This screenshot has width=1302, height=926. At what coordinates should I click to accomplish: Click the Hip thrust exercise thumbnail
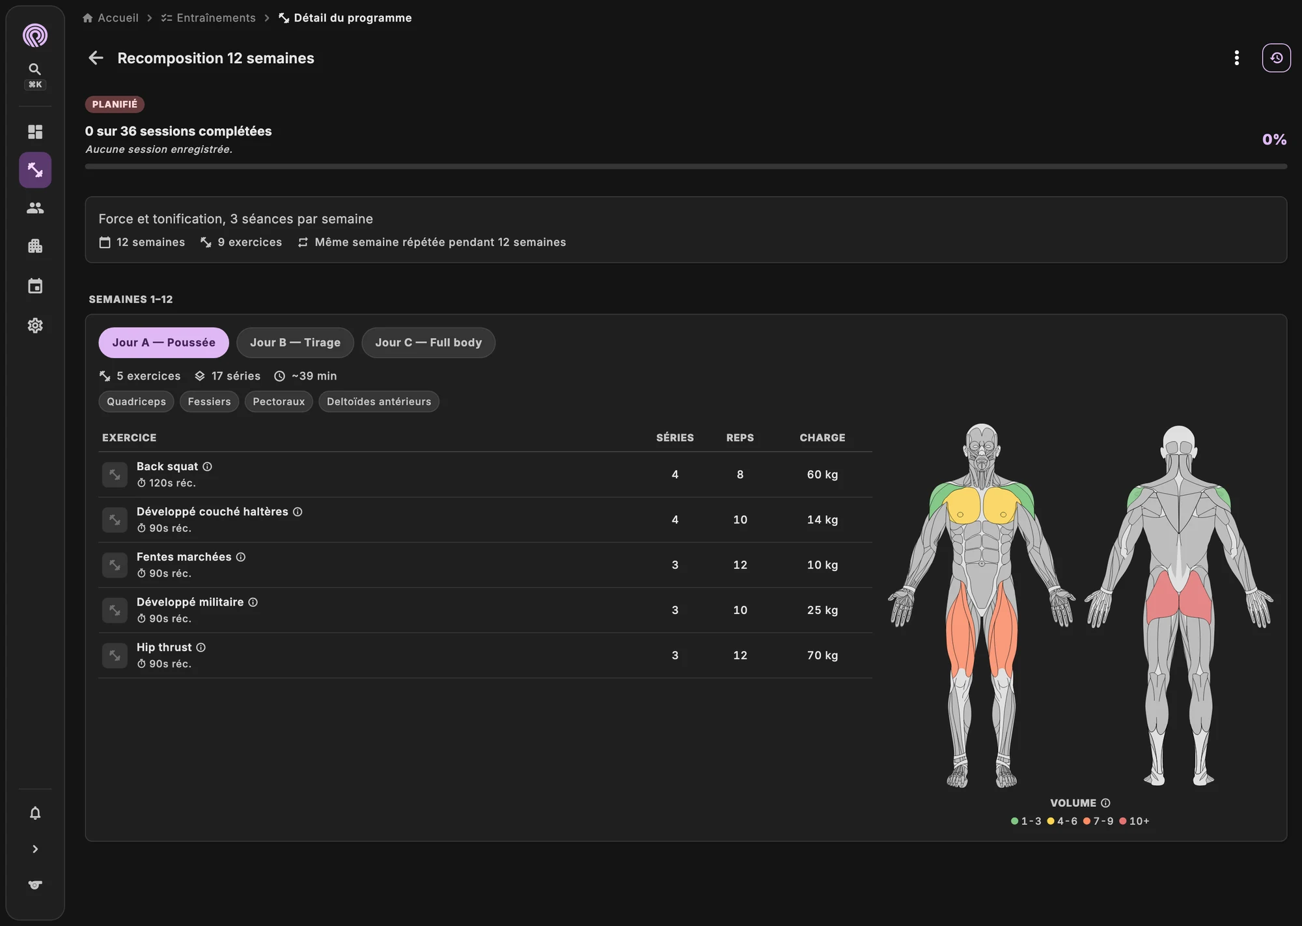115,655
